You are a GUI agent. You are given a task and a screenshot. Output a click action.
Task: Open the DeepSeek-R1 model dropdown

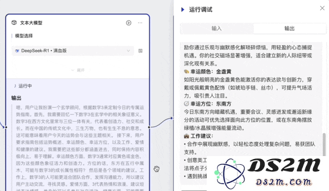(73, 51)
